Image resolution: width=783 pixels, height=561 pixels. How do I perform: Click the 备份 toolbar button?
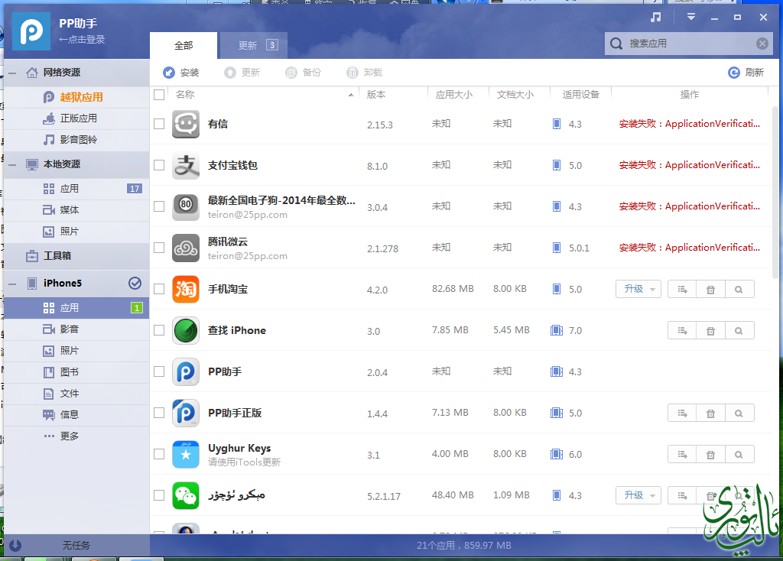(x=303, y=73)
